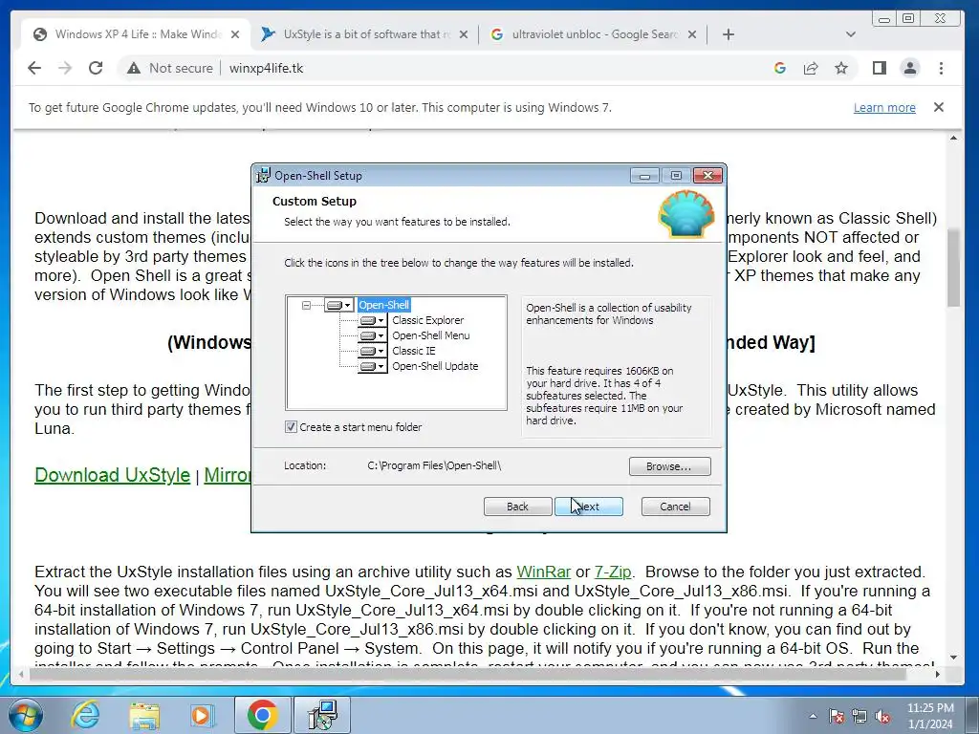Image resolution: width=979 pixels, height=734 pixels.
Task: Click the vertical scrollbar thumb of the page
Action: pyautogui.click(x=953, y=268)
